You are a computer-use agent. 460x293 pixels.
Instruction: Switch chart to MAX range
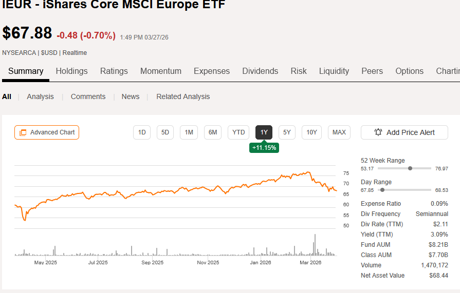tap(339, 132)
